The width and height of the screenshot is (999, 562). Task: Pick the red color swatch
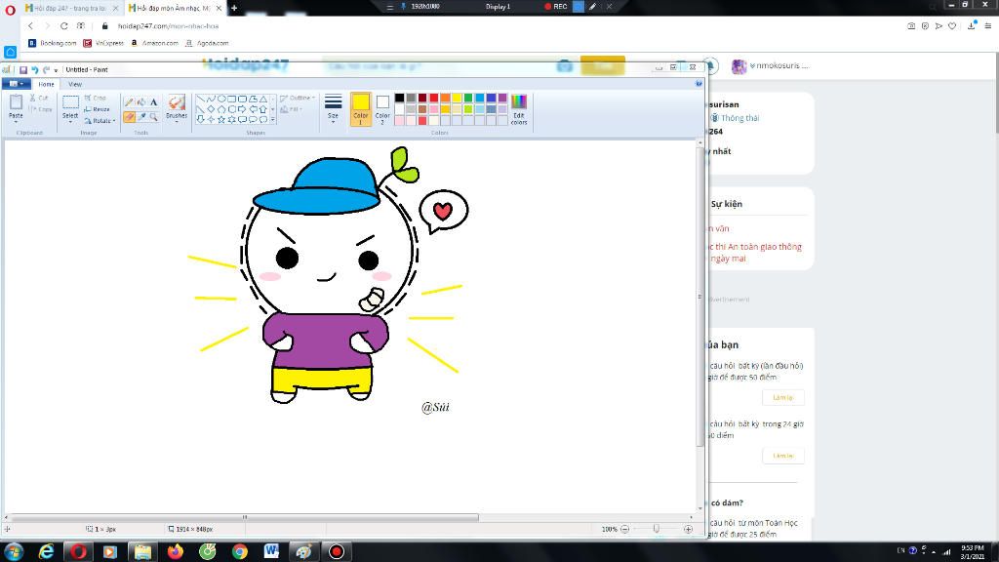click(434, 98)
